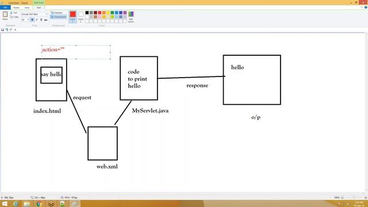
Task: Open File Explorer from the taskbar
Action: tap(27, 204)
